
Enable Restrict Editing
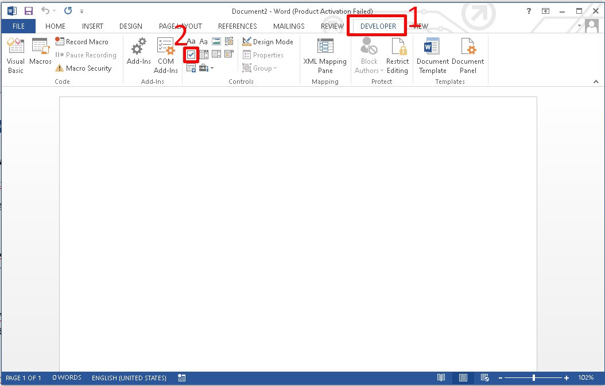coord(397,55)
